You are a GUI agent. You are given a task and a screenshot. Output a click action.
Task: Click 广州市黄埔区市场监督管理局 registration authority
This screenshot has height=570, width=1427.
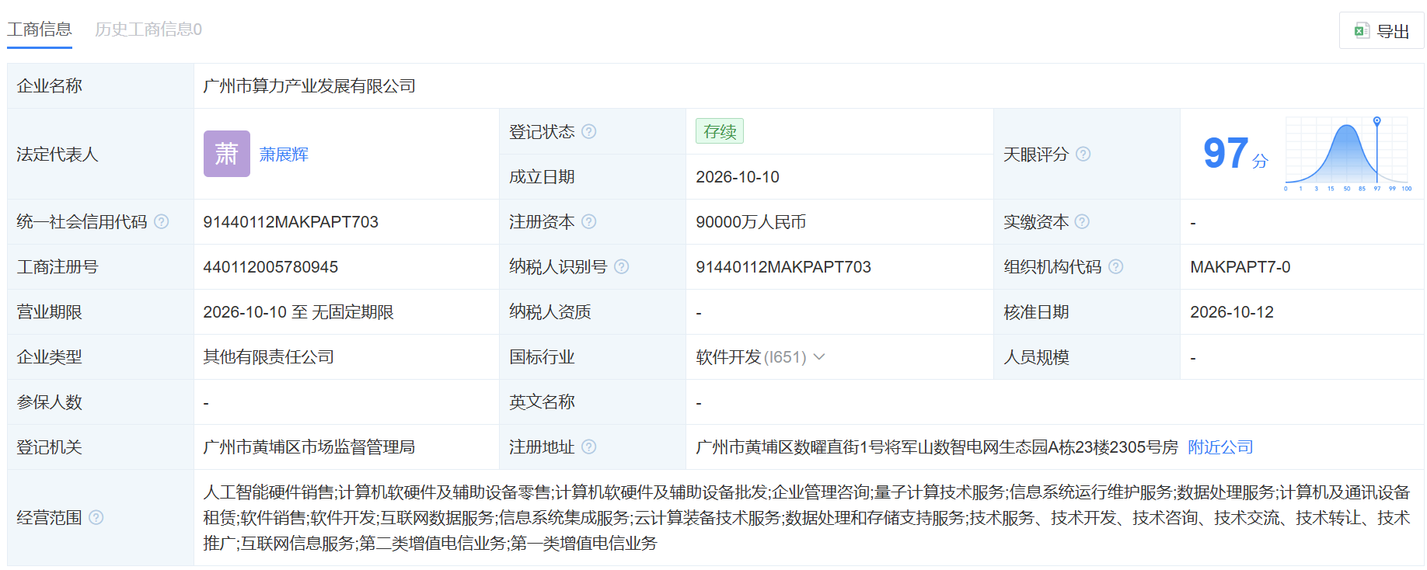coord(309,447)
